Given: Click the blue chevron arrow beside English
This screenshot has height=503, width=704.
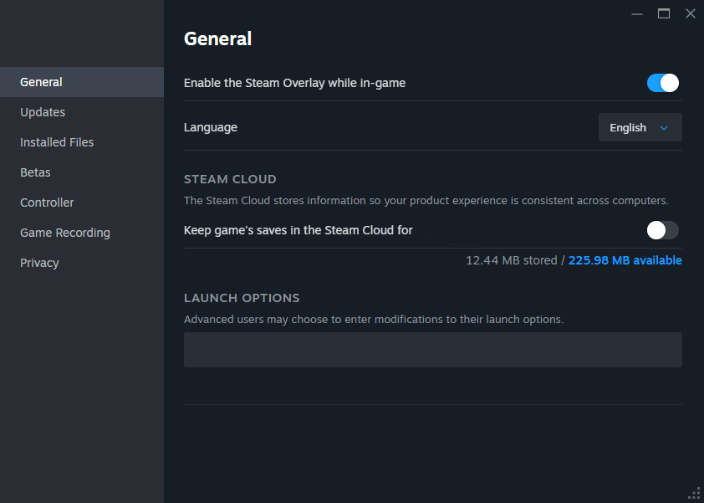Looking at the screenshot, I should (665, 128).
